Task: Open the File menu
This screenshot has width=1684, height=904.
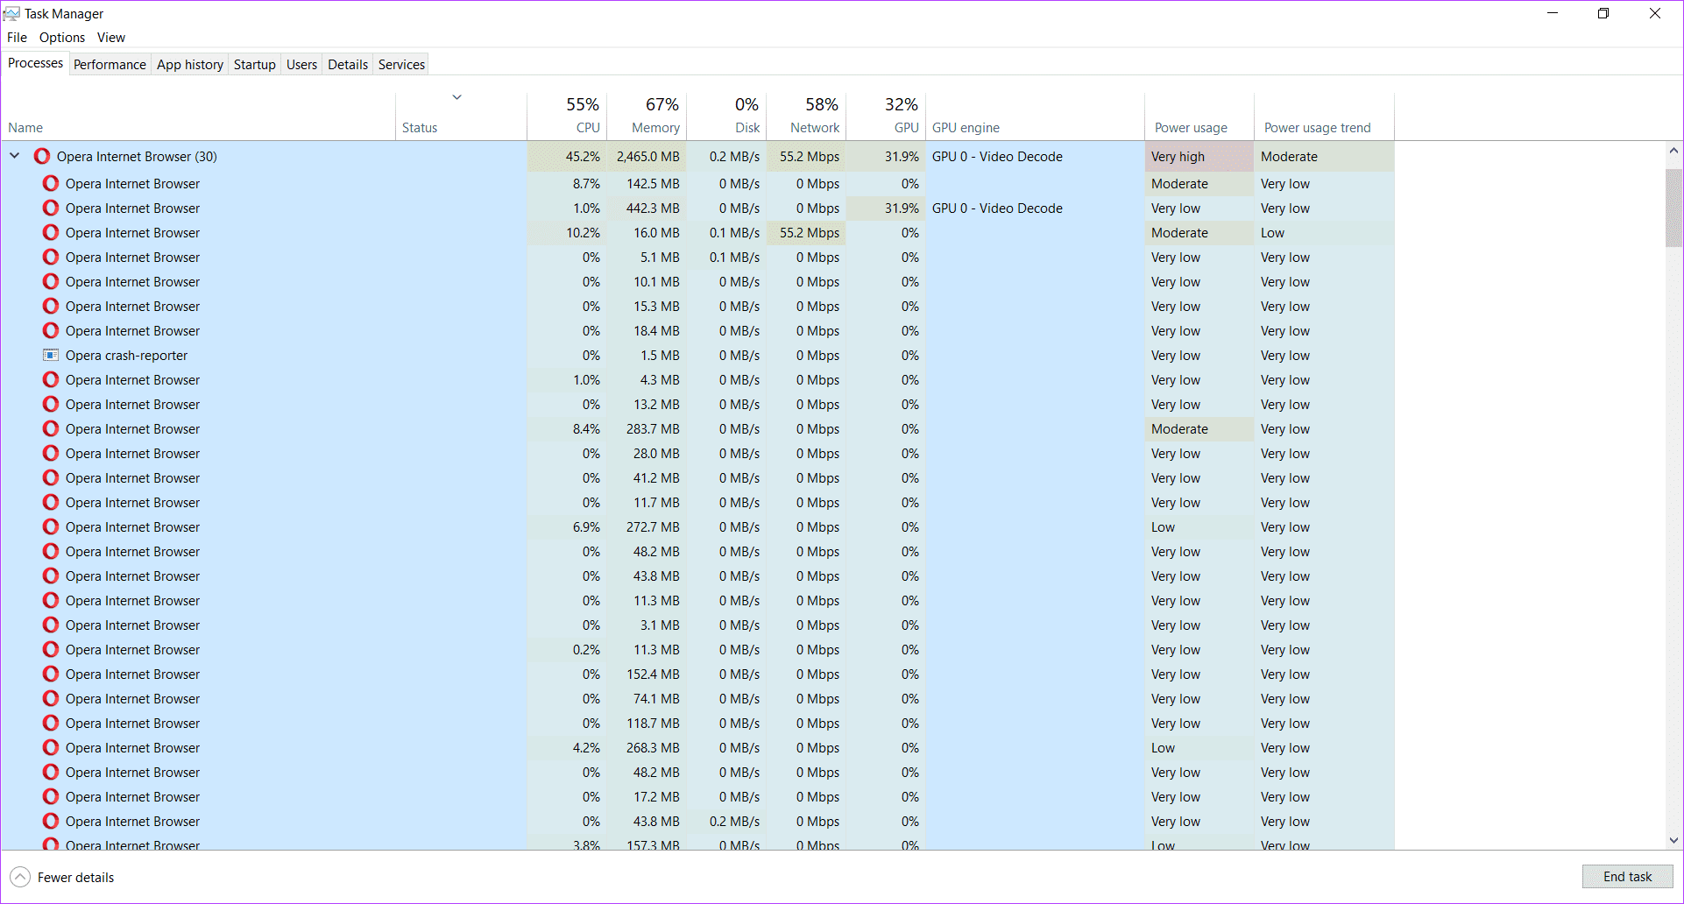Action: click(x=17, y=37)
